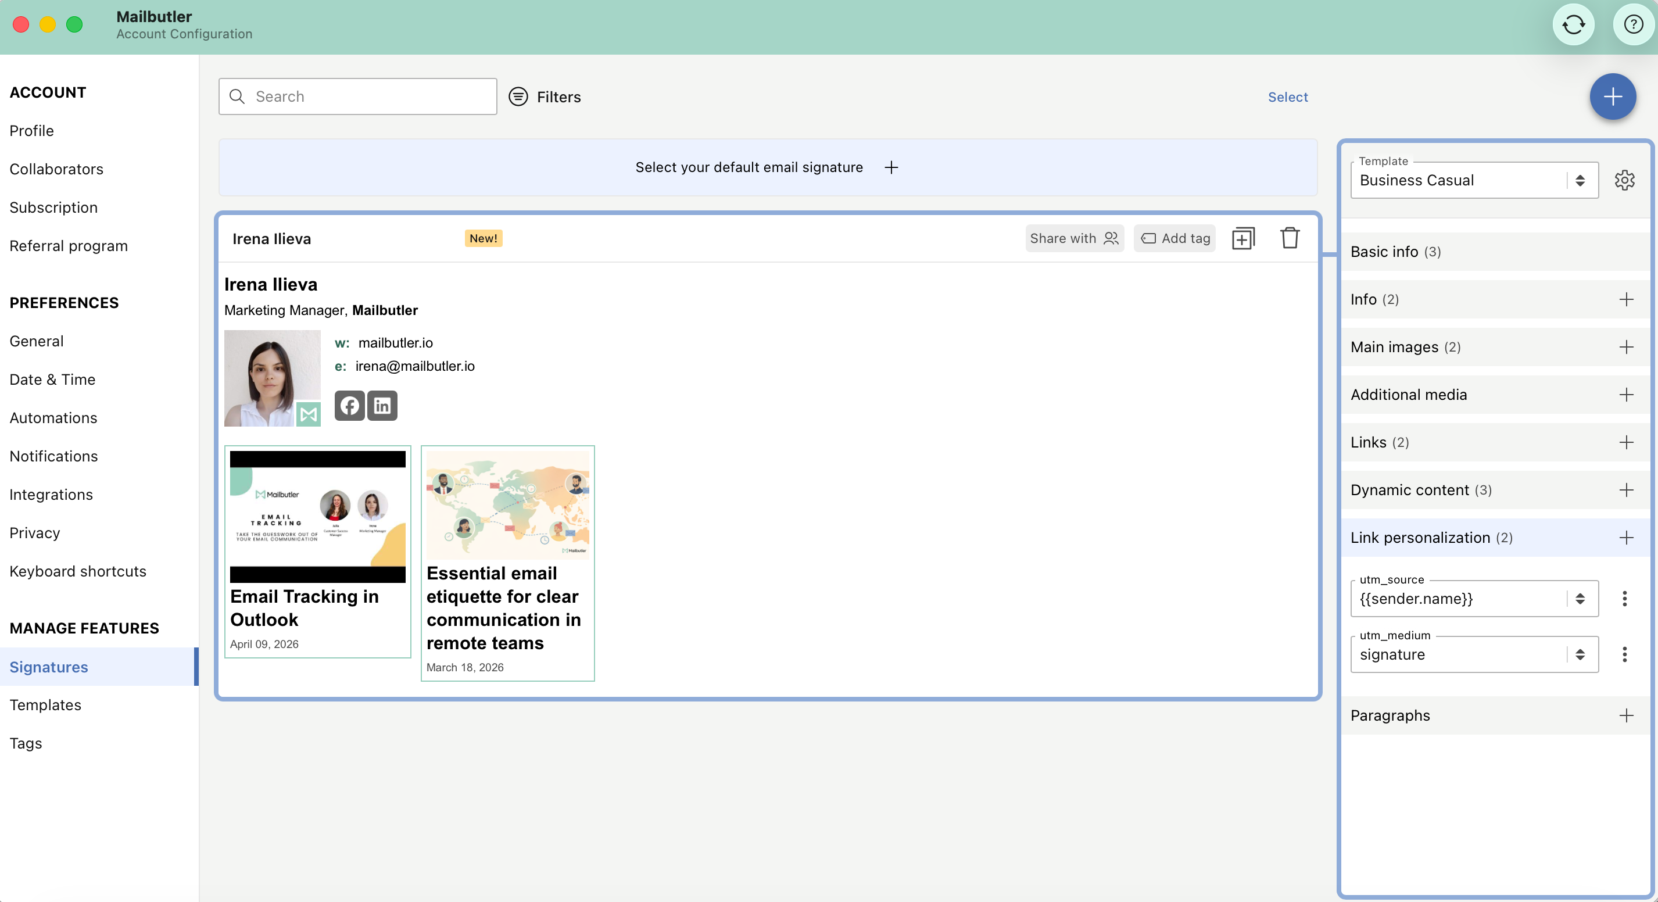Open utm_medium options three-dot menu
Viewport: 1658px width, 902px height.
[x=1624, y=655]
